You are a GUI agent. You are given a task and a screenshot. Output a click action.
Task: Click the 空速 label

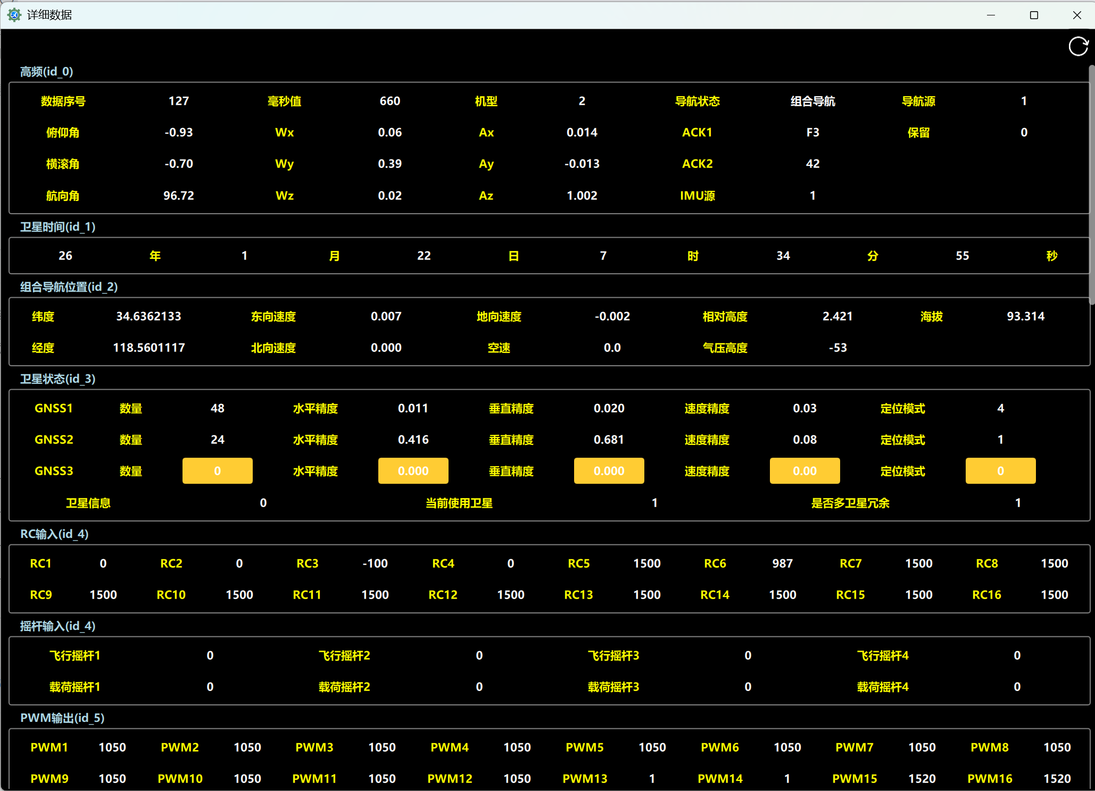click(499, 348)
